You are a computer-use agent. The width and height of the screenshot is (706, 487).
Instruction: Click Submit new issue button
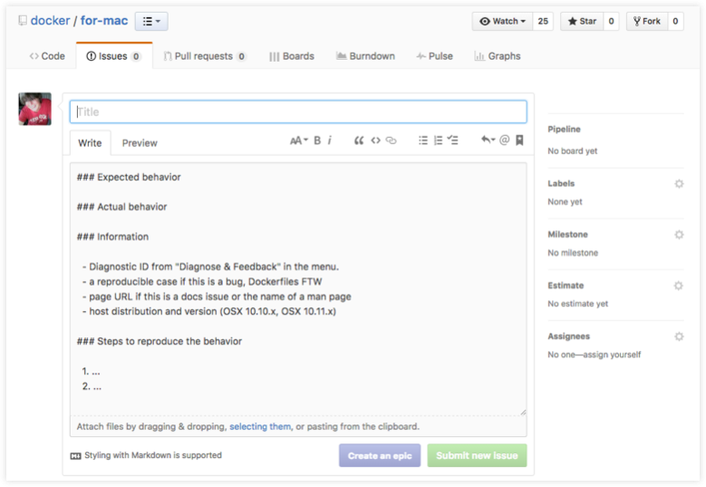click(477, 455)
